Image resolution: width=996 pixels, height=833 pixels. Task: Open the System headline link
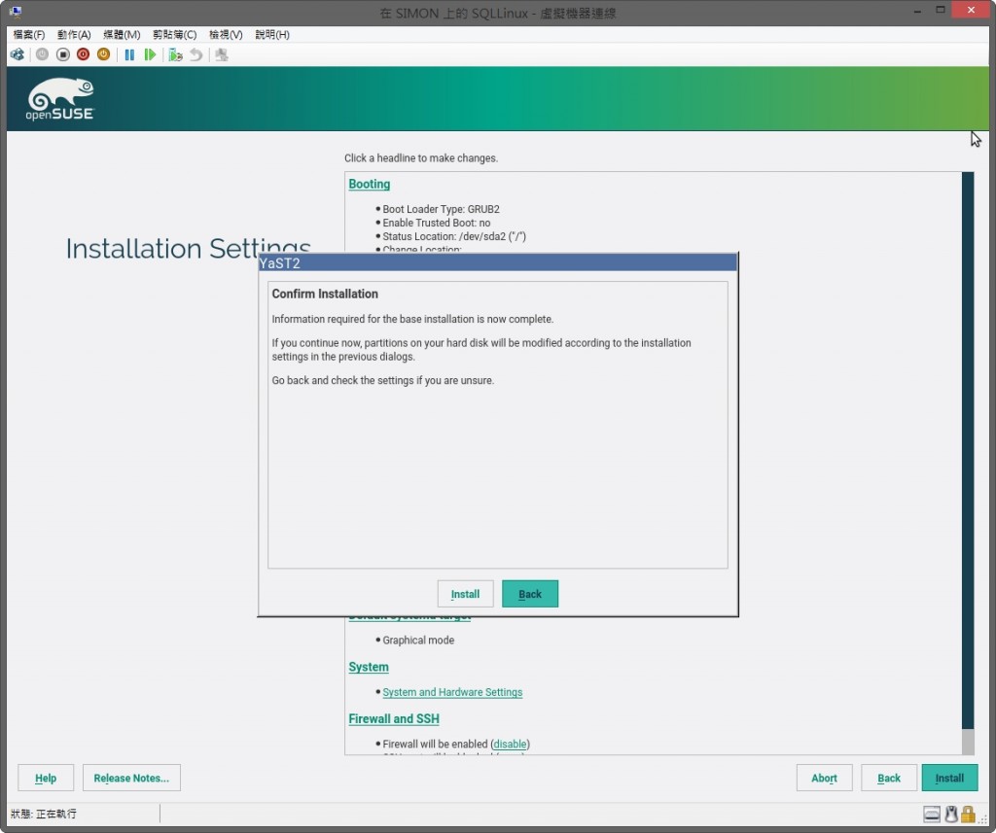click(x=369, y=668)
